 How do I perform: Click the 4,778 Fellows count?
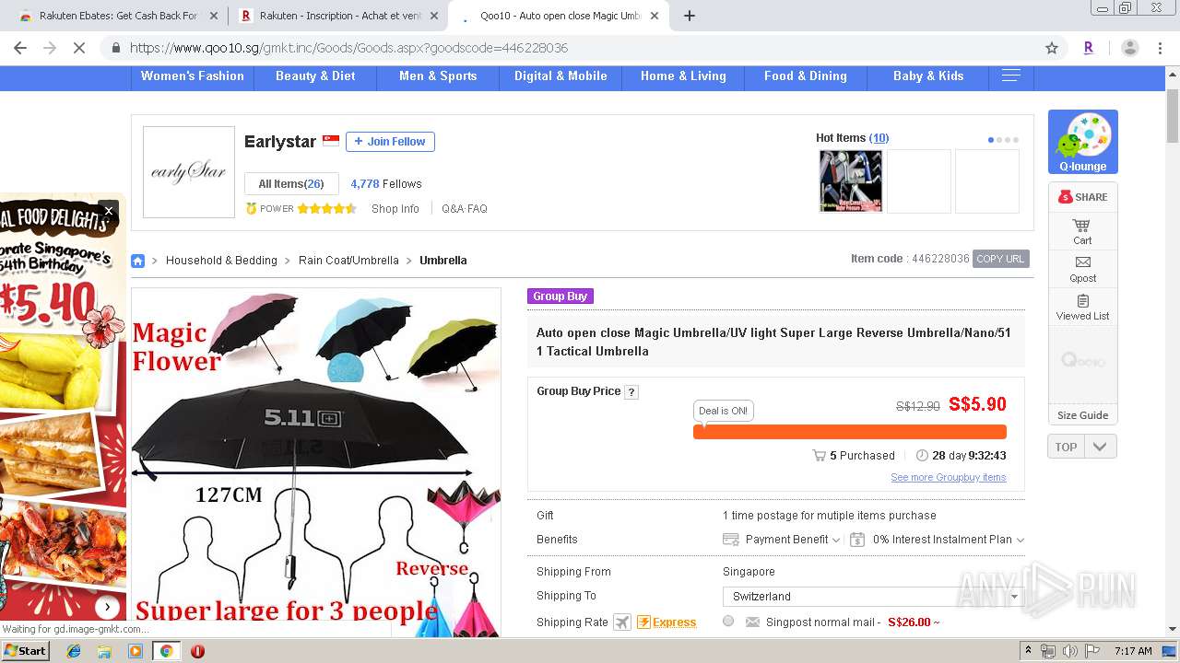coord(386,184)
